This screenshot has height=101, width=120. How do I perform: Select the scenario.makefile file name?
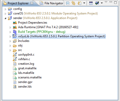[30, 77]
